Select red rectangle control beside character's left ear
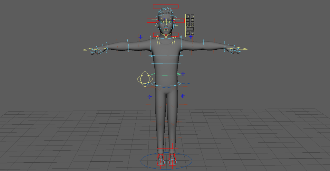The height and width of the screenshot is (171, 330). pos(179,21)
